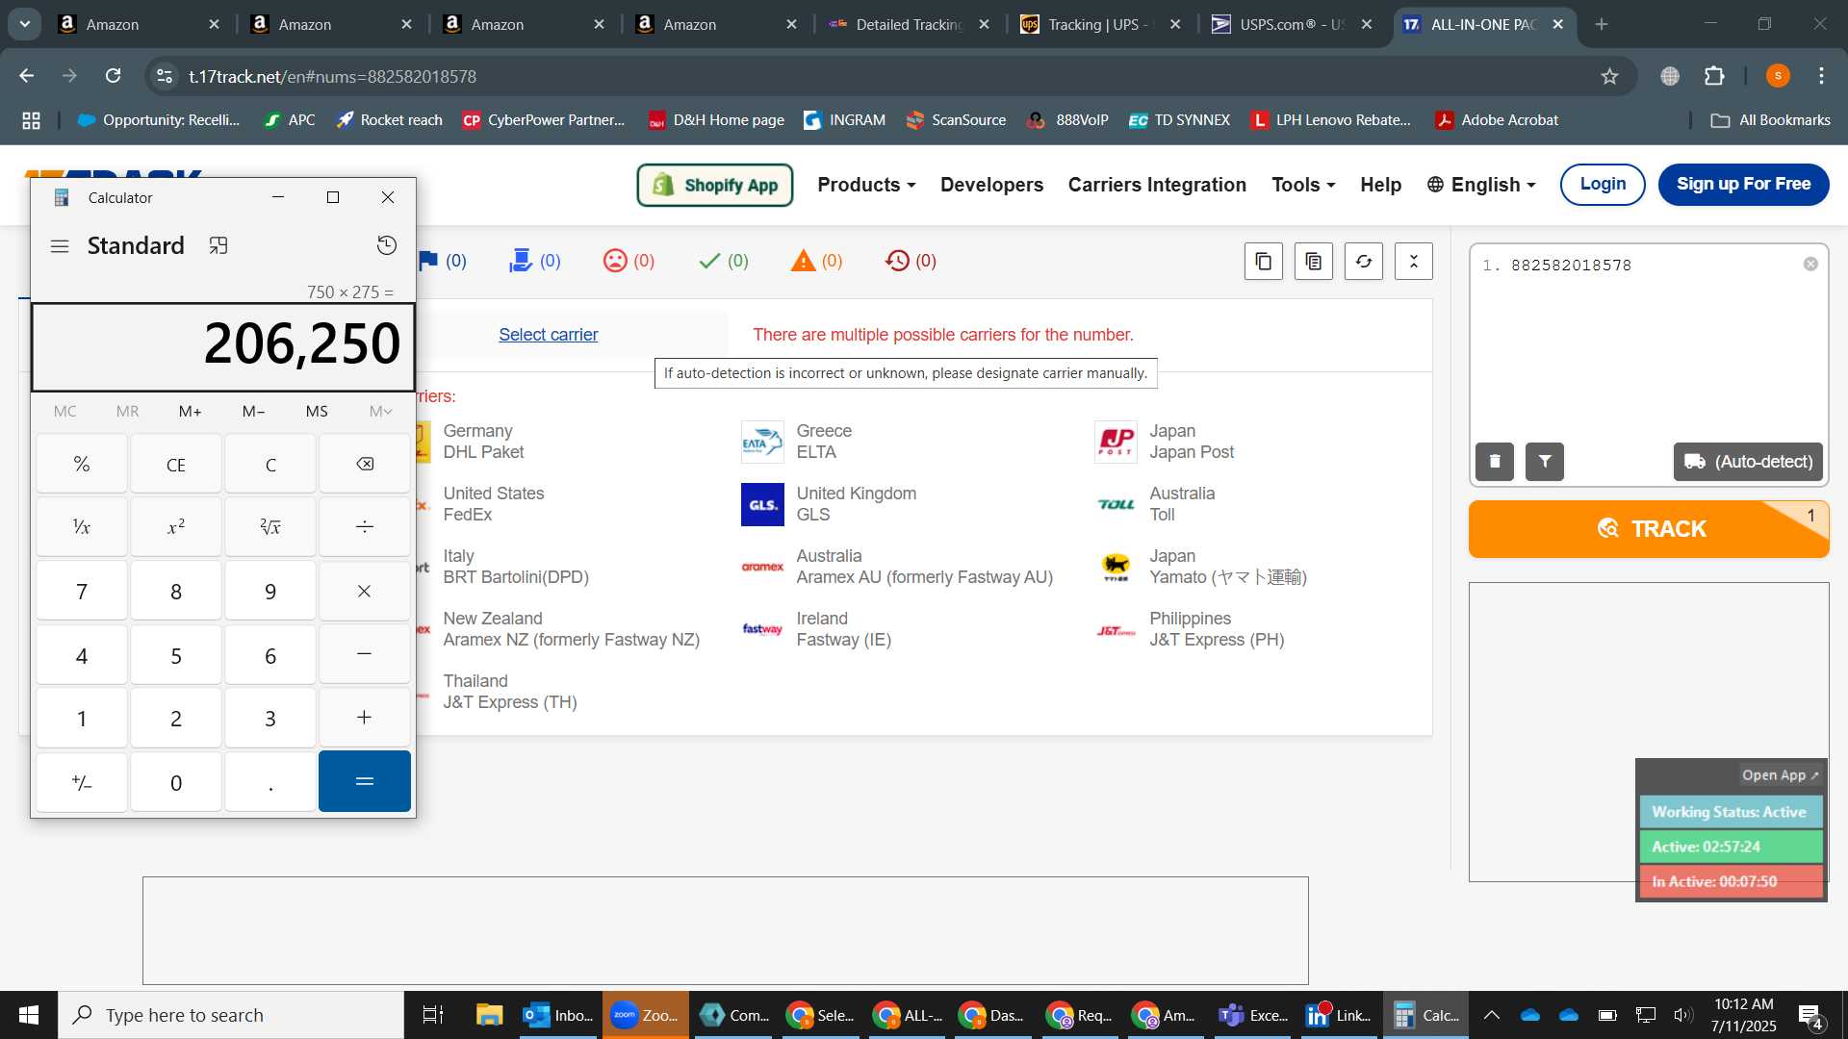1848x1039 pixels.
Task: Click Calculator M+ memory add
Action: coord(190,412)
